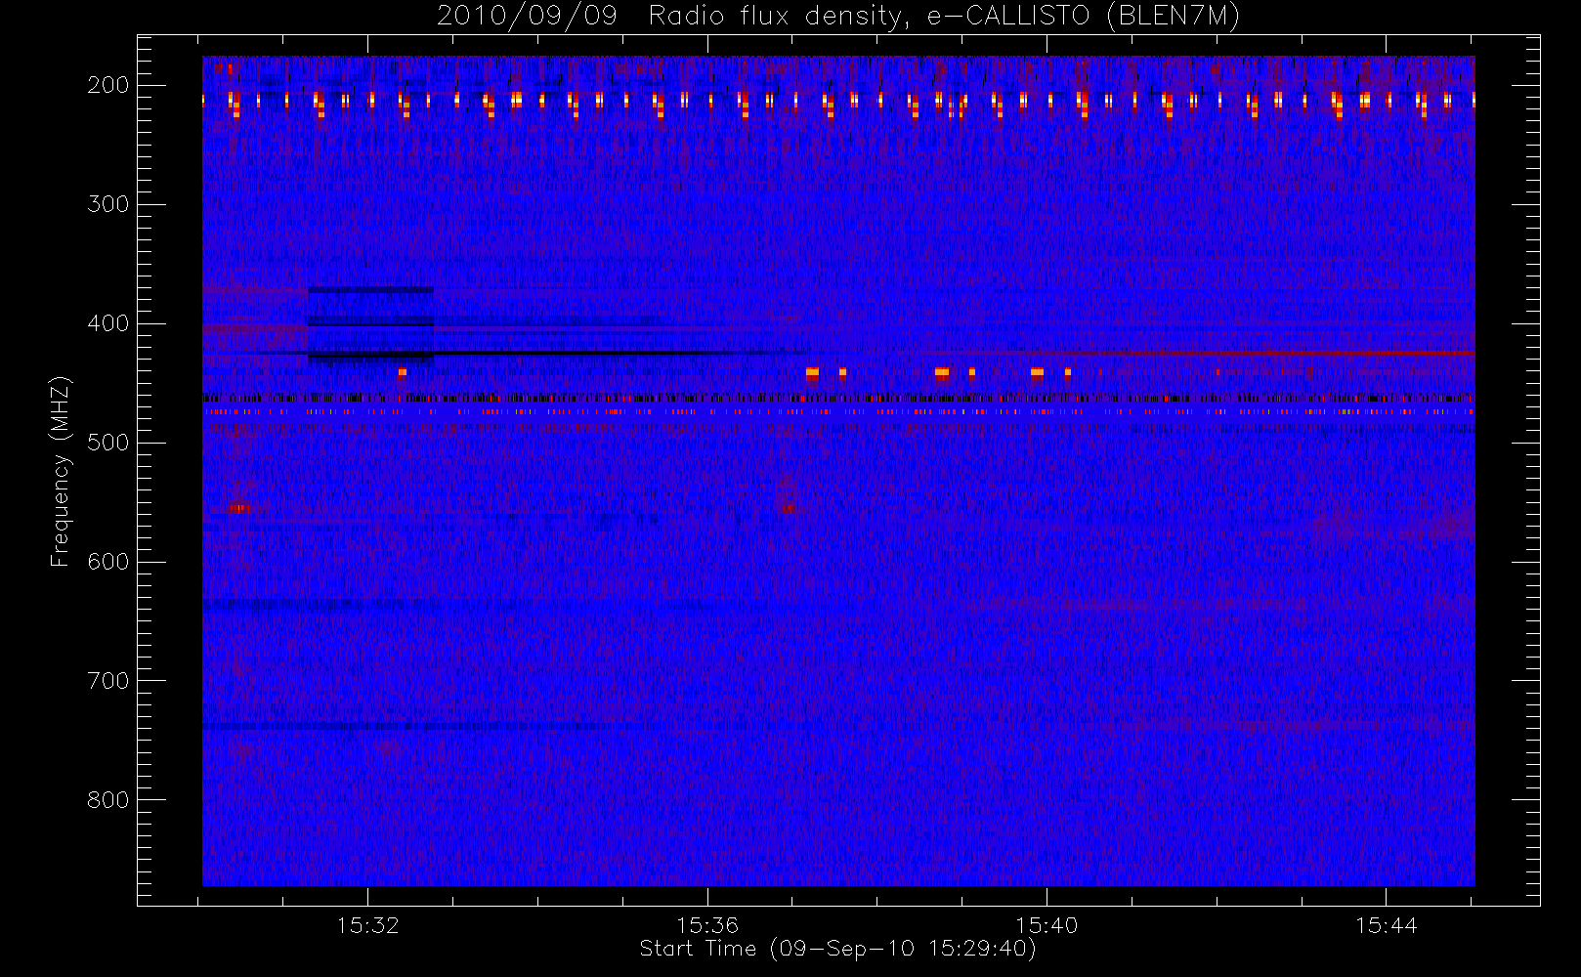Image resolution: width=1581 pixels, height=977 pixels.
Task: Click the plot title 'Radio flux density, e-CALLISTO (BLEN7M)'
Action: click(945, 17)
